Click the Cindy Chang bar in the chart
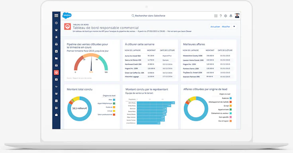The image size is (293, 153). click(154, 106)
